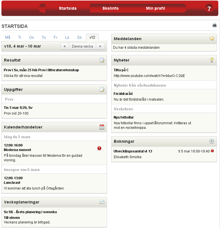
Task: Click the 'Idag tis 5 mars' subheading
Action: (17, 137)
